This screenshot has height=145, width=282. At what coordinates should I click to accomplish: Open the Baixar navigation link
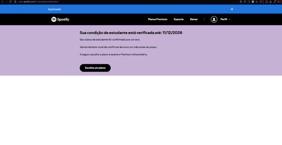(194, 19)
